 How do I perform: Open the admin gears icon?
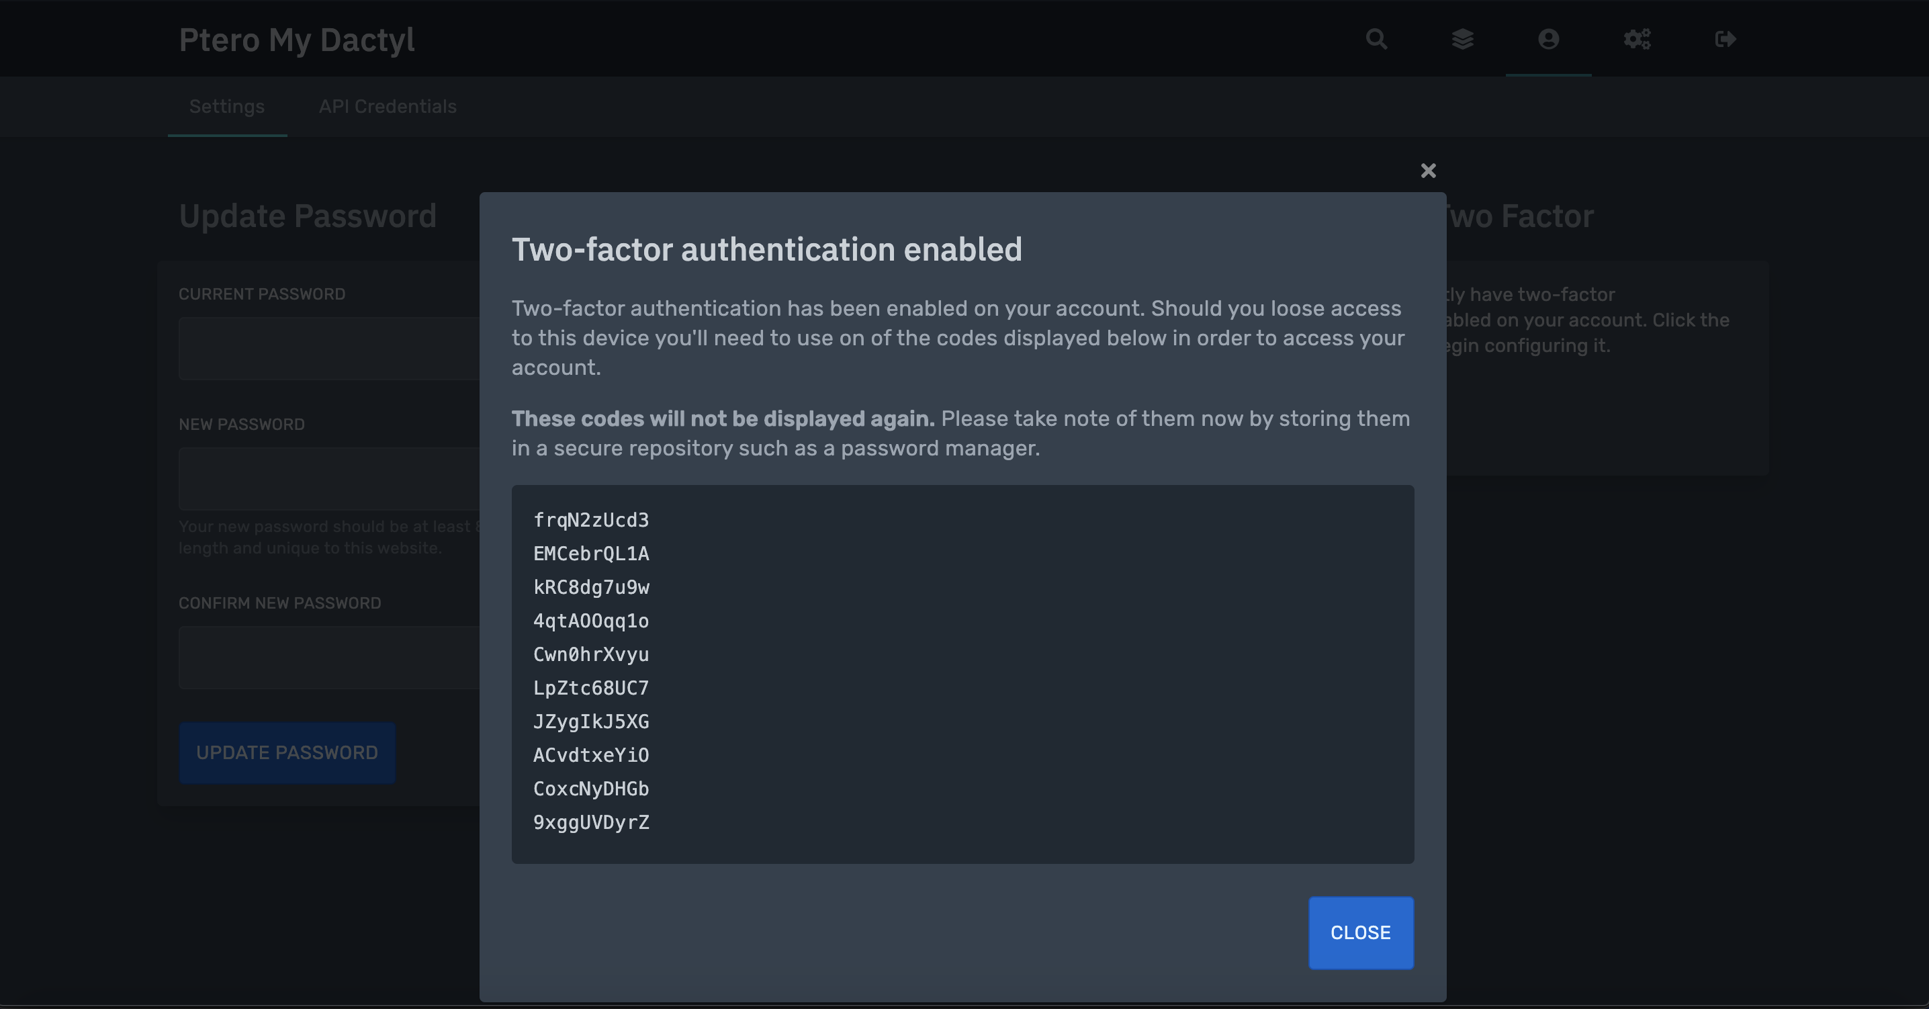pos(1637,39)
